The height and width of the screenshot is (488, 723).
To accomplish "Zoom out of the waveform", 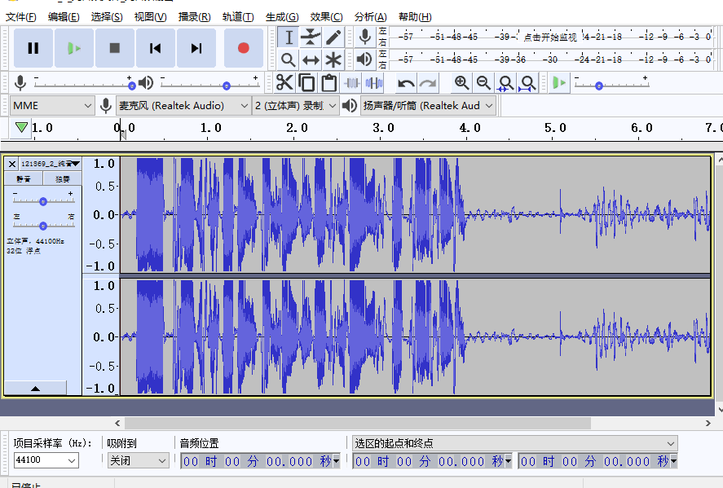I will (x=483, y=83).
